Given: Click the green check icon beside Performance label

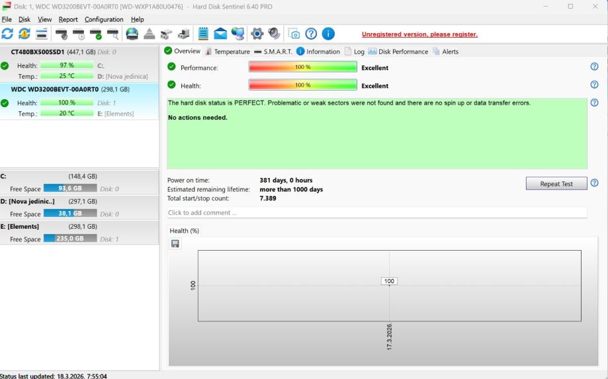Looking at the screenshot, I should pyautogui.click(x=171, y=67).
